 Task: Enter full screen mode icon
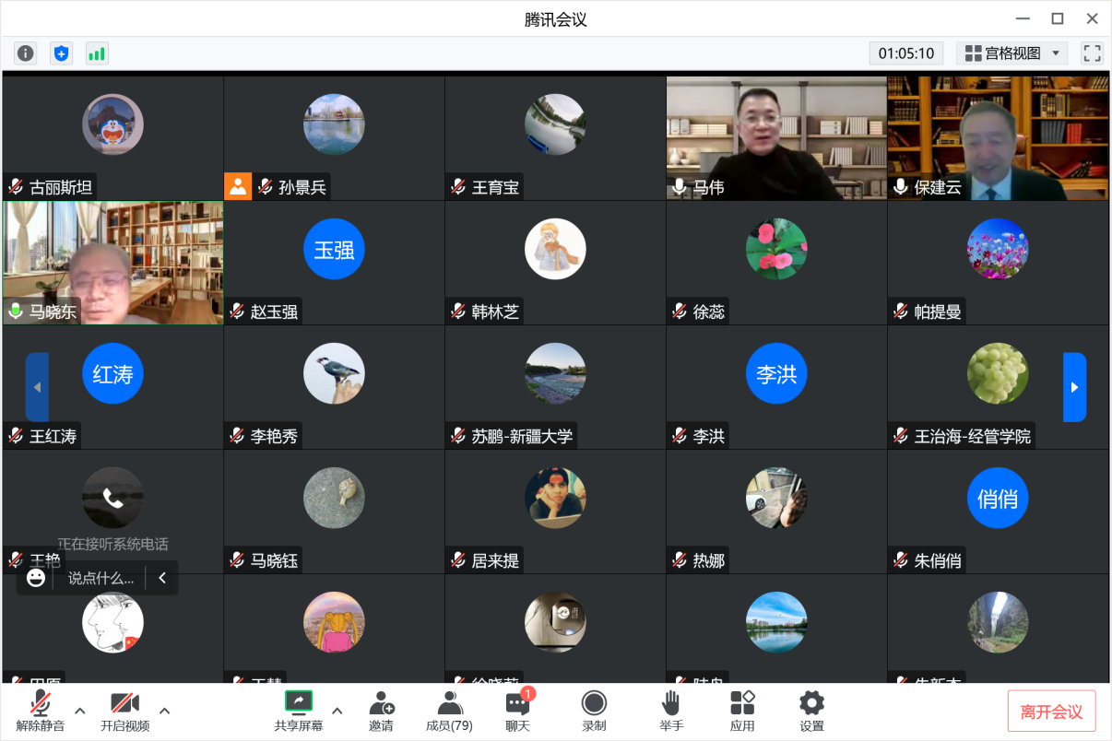(1092, 53)
